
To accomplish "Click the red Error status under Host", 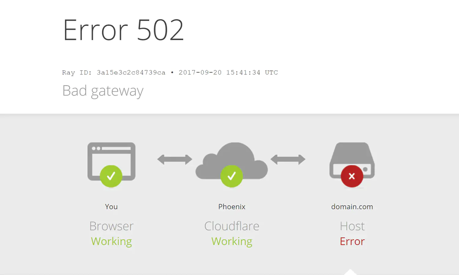I will 352,241.
